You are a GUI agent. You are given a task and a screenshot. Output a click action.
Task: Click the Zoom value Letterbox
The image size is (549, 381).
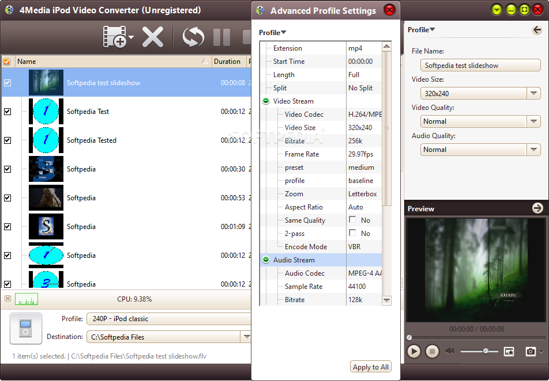pos(362,193)
